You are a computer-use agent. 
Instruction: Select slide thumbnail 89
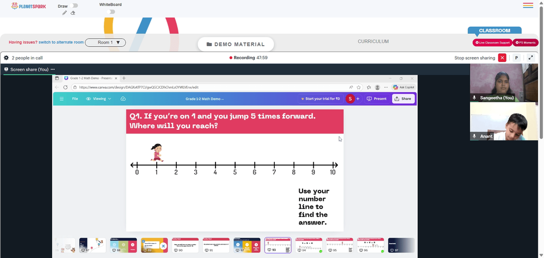[x=154, y=245]
